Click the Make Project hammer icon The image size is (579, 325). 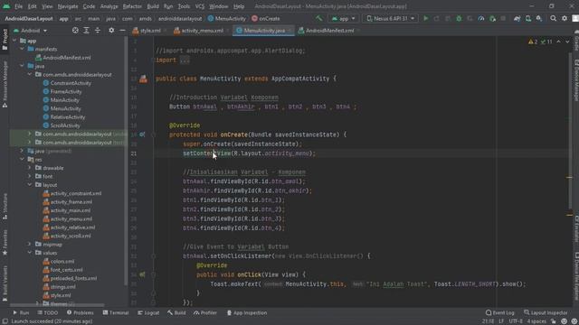(x=319, y=18)
